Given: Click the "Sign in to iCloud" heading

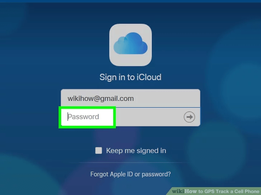Looking at the screenshot, I should click(130, 77).
